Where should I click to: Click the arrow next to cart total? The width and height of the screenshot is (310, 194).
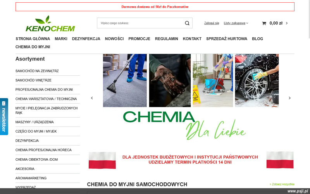287,23
